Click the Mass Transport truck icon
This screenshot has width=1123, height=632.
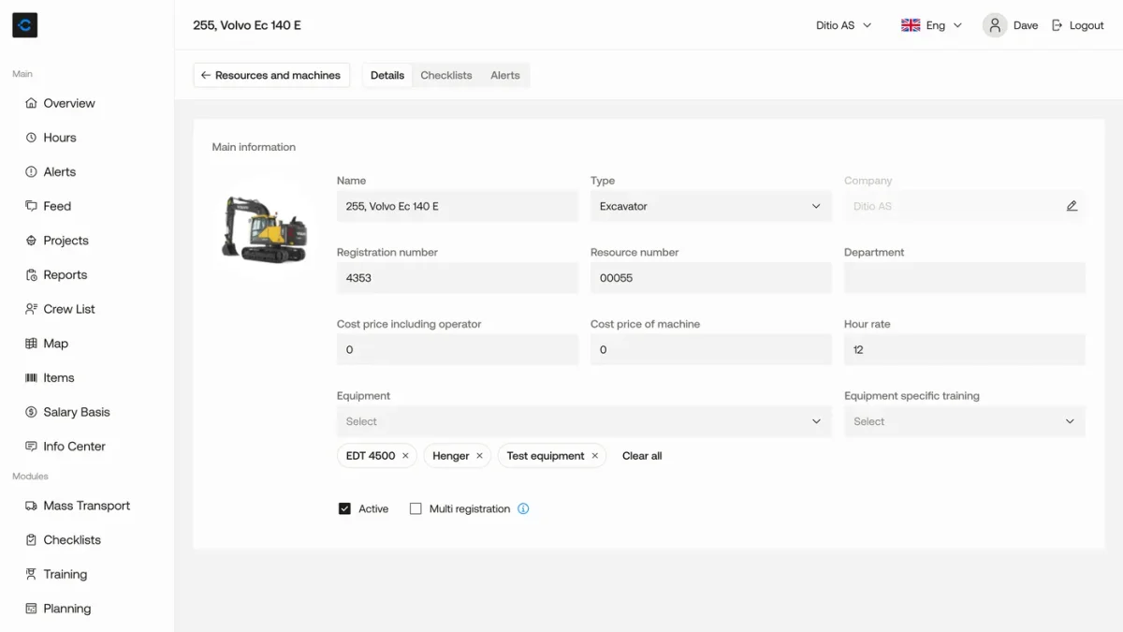click(x=31, y=506)
